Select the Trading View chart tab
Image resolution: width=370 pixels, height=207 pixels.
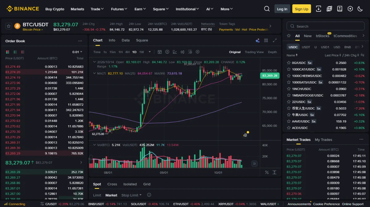pyautogui.click(x=254, y=52)
